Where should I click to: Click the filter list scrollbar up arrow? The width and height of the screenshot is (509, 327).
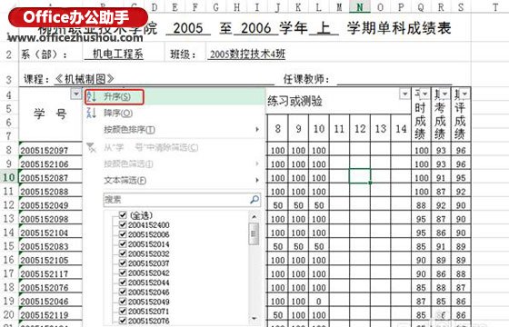pyautogui.click(x=254, y=216)
